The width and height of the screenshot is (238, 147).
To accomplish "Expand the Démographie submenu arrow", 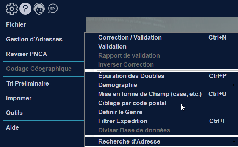I will point(234,85).
